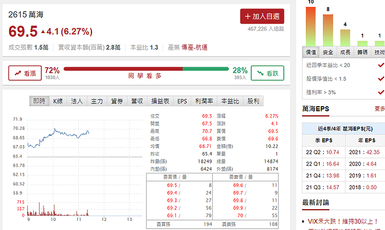Click the 70 ask price row
The height and width of the screenshot is (230, 385).
245,216
